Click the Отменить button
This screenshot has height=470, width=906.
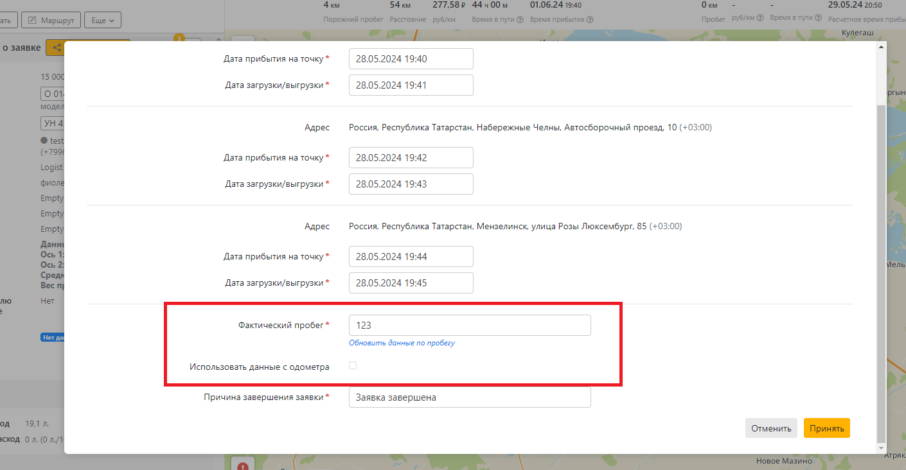771,428
